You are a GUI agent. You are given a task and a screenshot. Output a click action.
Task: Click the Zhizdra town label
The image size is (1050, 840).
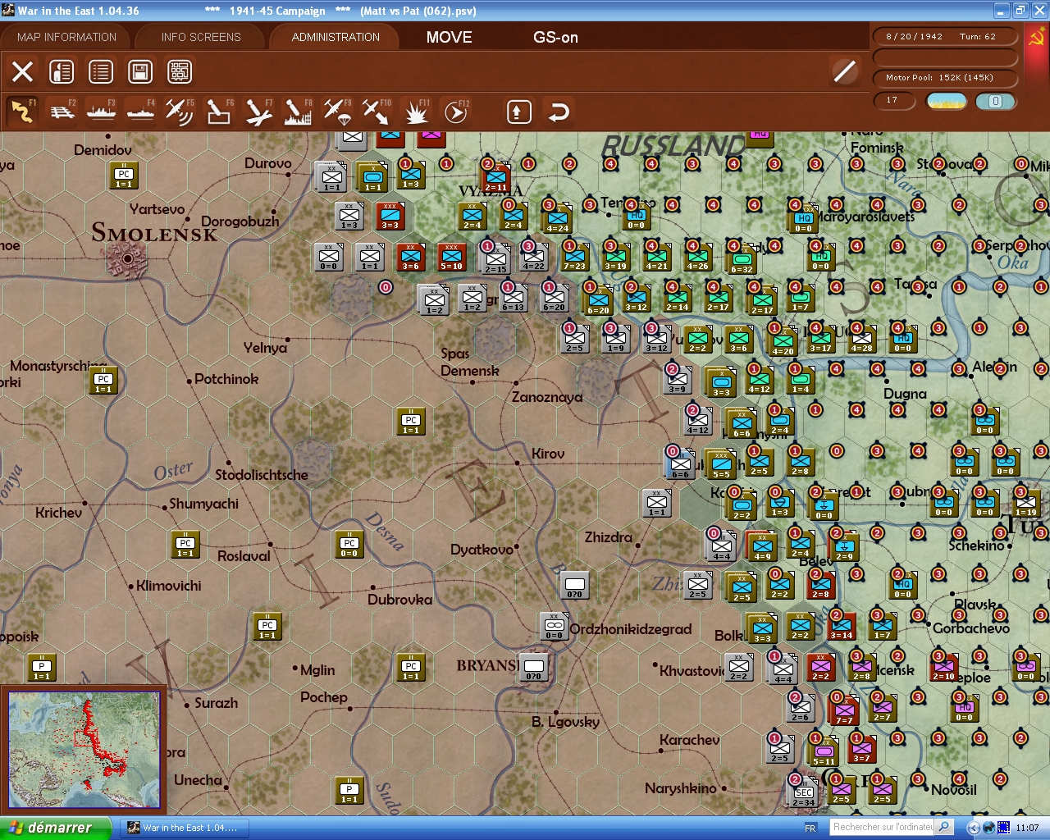point(609,537)
